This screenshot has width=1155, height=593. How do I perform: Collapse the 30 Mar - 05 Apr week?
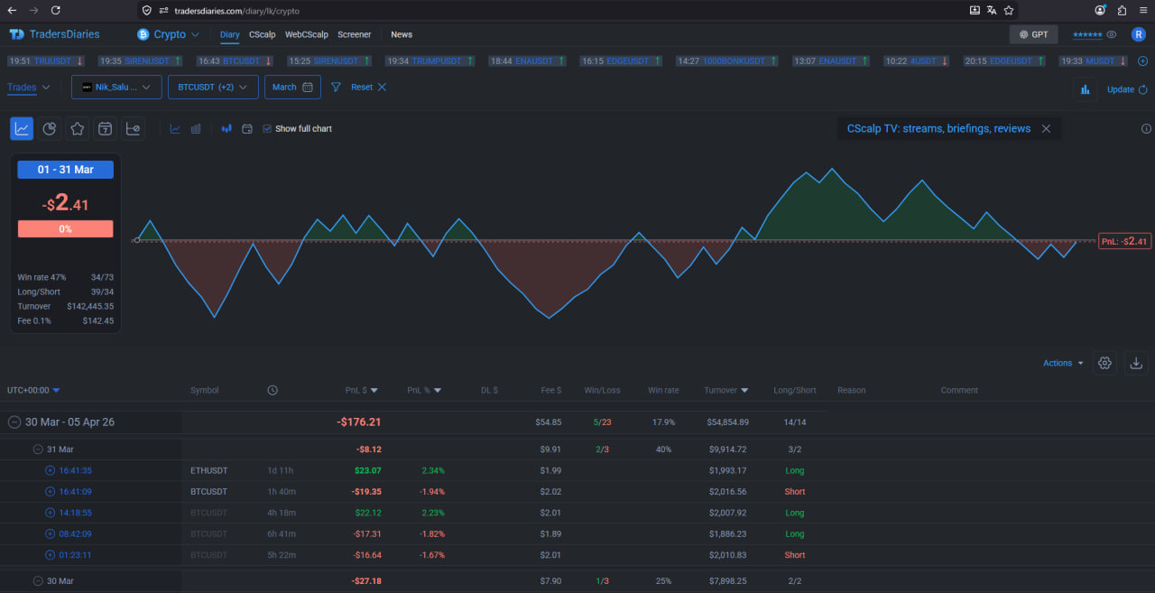tap(14, 422)
